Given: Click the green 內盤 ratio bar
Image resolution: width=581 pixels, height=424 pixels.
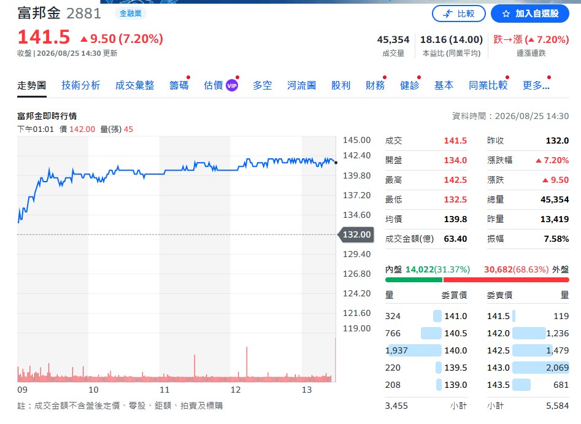Looking at the screenshot, I should point(414,280).
